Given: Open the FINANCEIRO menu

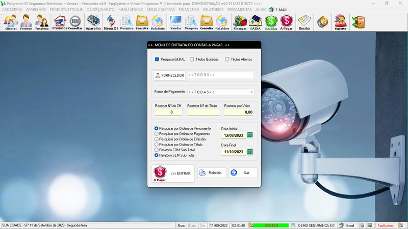Looking at the screenshot, I should click(x=189, y=10).
